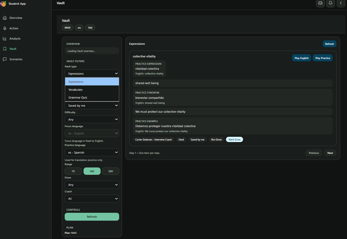This screenshot has height=239, width=347.
Task: Click the Saved by me tag on card
Action: (197, 140)
